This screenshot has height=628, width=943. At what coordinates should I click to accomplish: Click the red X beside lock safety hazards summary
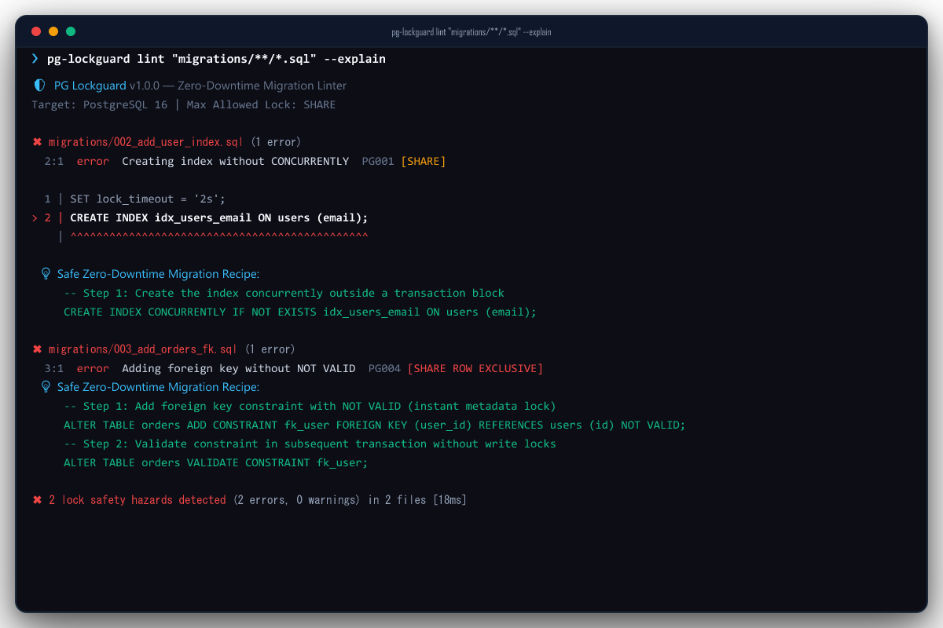pyautogui.click(x=37, y=500)
